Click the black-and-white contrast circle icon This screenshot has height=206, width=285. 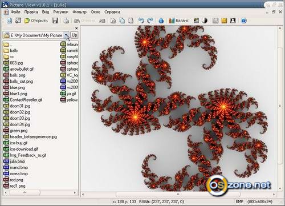coord(205,21)
